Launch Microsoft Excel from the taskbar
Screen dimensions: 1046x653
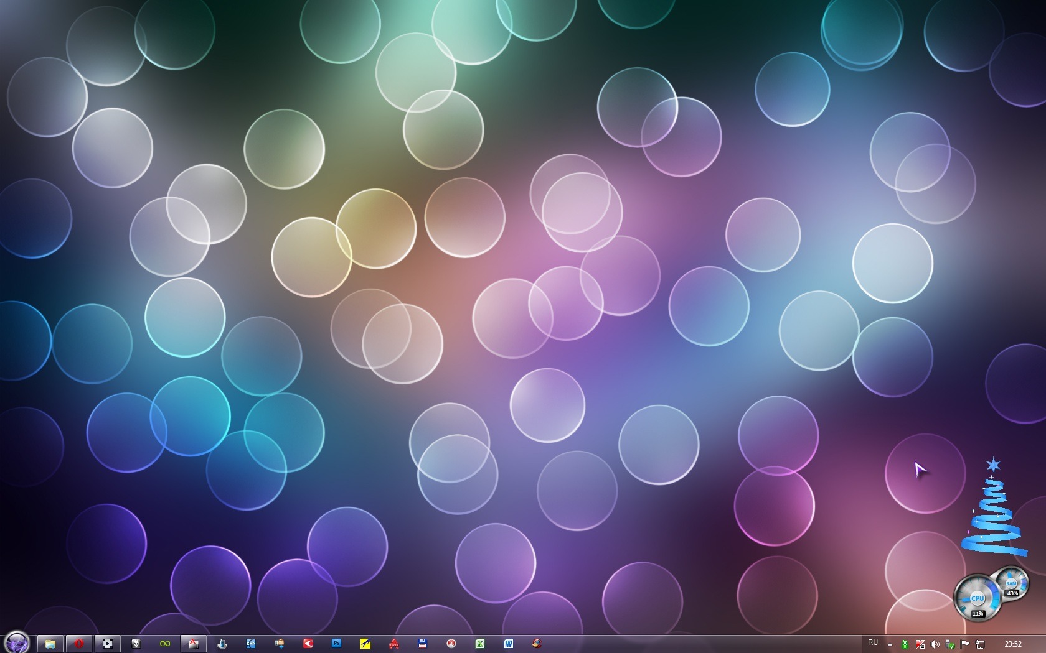point(480,644)
